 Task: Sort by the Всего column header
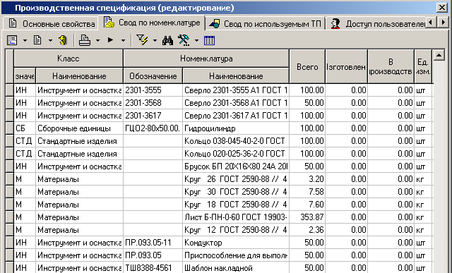tap(307, 67)
